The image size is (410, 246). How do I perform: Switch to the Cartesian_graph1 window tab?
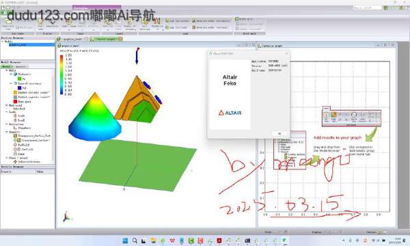[272, 46]
